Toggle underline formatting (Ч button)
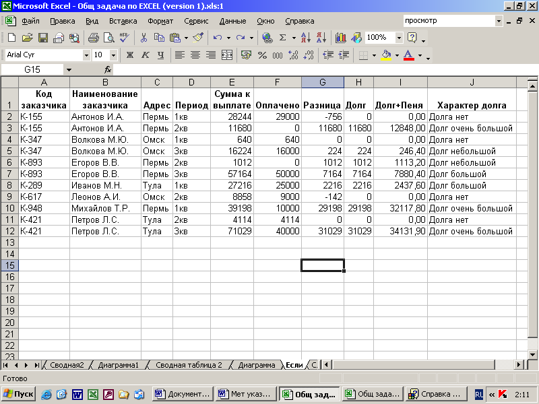The width and height of the screenshot is (539, 404). pos(160,55)
